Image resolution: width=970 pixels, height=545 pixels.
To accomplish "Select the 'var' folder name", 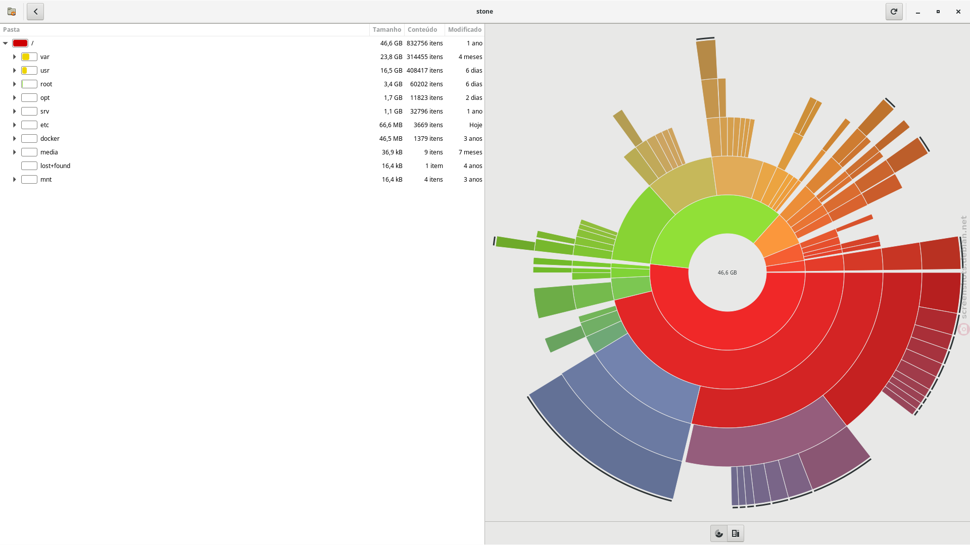I will coord(45,57).
